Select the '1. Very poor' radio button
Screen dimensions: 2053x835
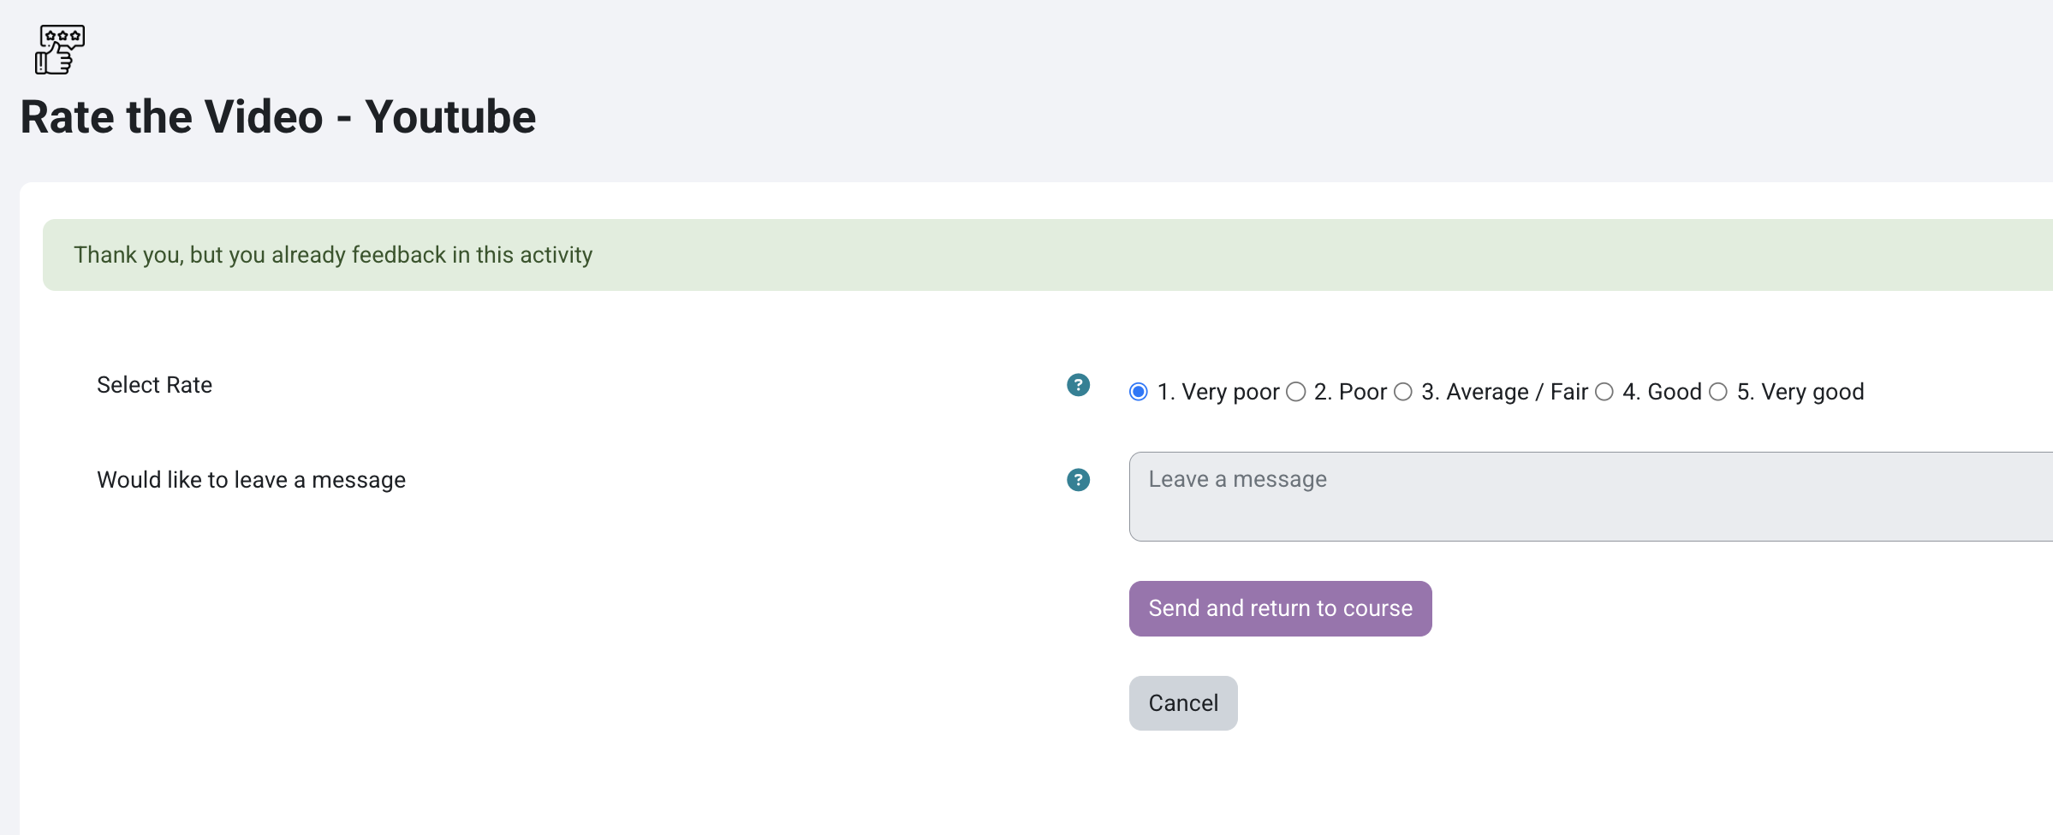coord(1138,392)
